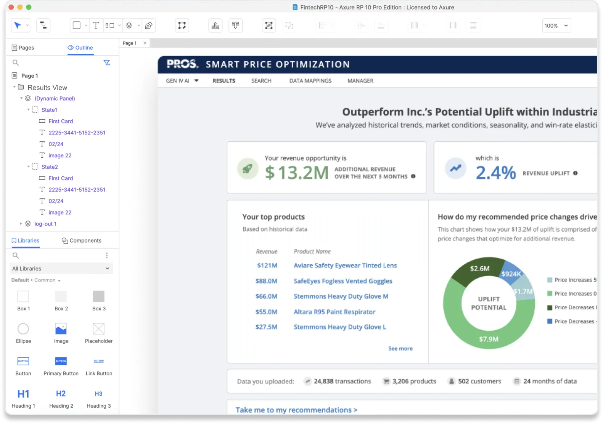Viewport: 603px width, 424px height.
Task: Expand the log-out 1 panel node
Action: coord(21,224)
